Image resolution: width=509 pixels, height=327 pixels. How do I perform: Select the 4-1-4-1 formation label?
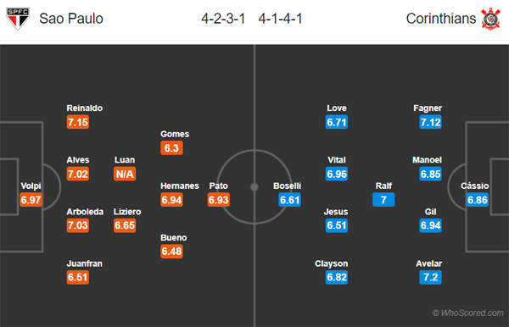(281, 19)
